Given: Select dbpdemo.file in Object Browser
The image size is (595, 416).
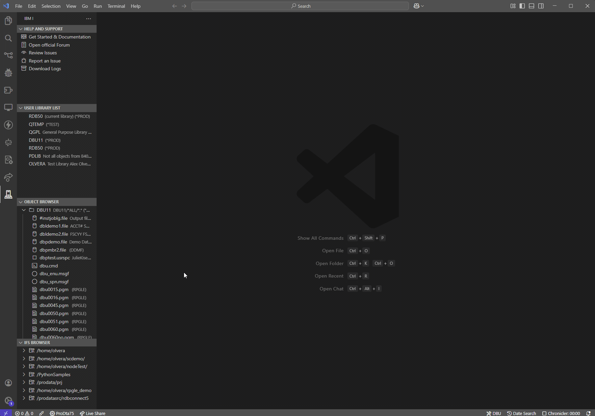Looking at the screenshot, I should pos(57,242).
